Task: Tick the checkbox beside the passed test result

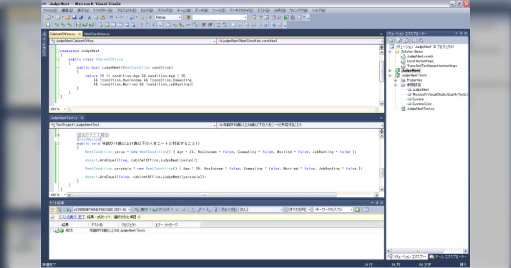Action: tap(52, 231)
